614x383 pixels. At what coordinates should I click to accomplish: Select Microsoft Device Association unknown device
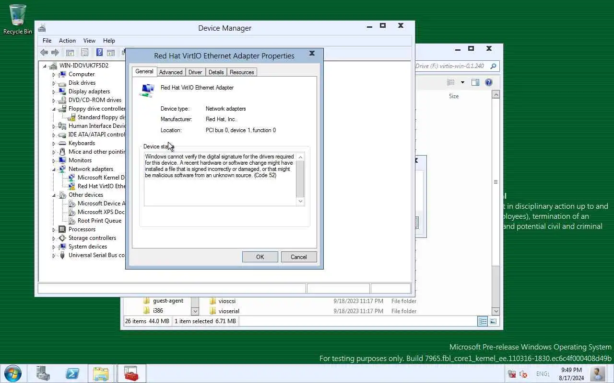[96, 203]
